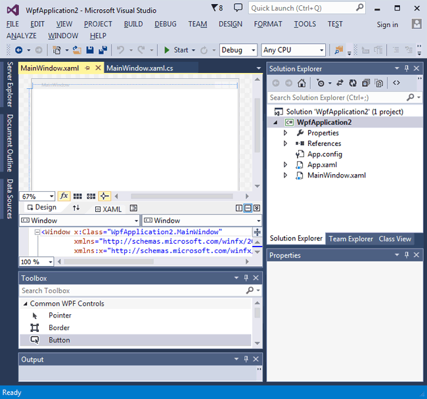Click the Horizontal Split pane icon

248,208
